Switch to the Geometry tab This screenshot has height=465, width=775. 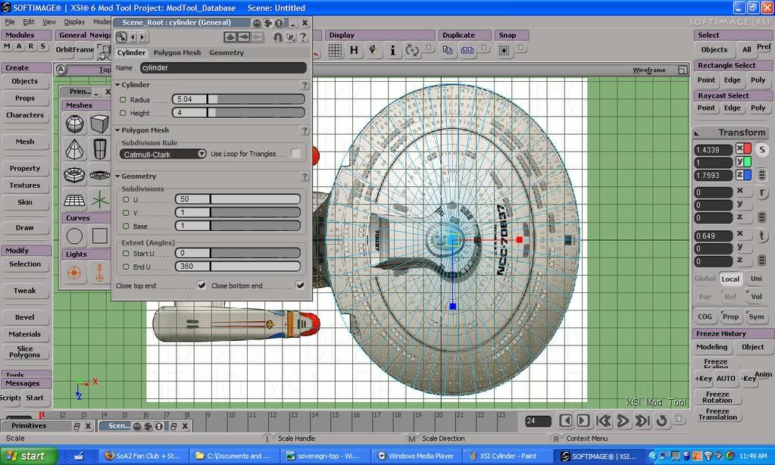[x=227, y=52]
